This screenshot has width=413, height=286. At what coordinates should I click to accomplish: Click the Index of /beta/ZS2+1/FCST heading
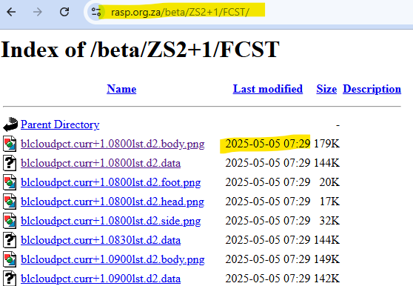pos(140,50)
